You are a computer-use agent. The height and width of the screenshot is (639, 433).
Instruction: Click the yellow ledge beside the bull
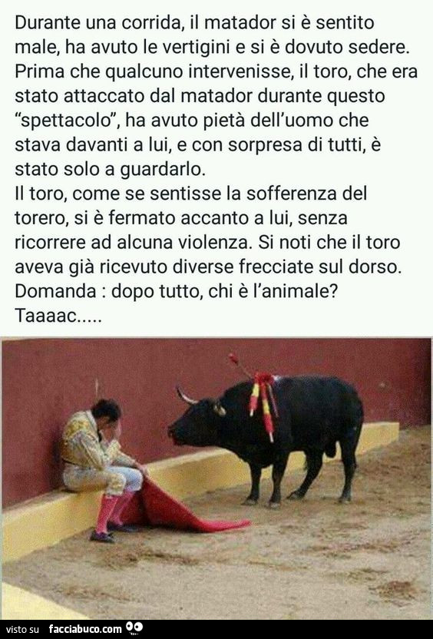click(x=378, y=437)
